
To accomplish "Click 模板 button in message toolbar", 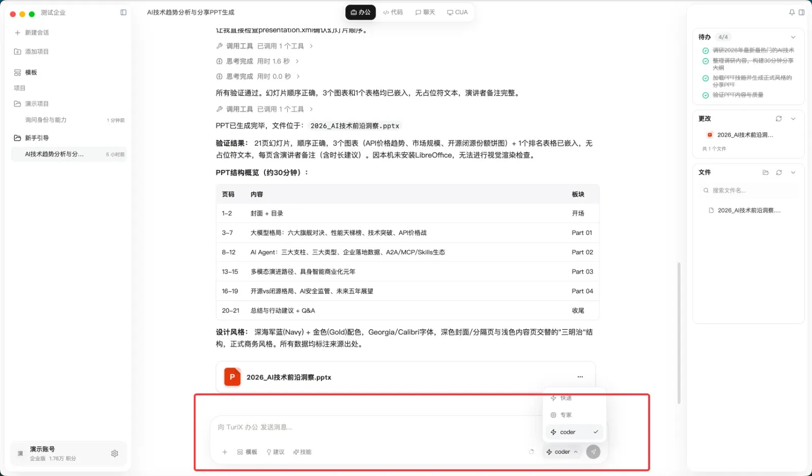I will tap(247, 452).
